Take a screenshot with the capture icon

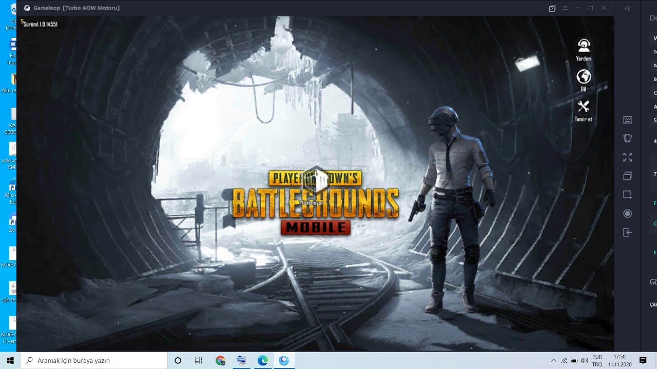[x=627, y=195]
